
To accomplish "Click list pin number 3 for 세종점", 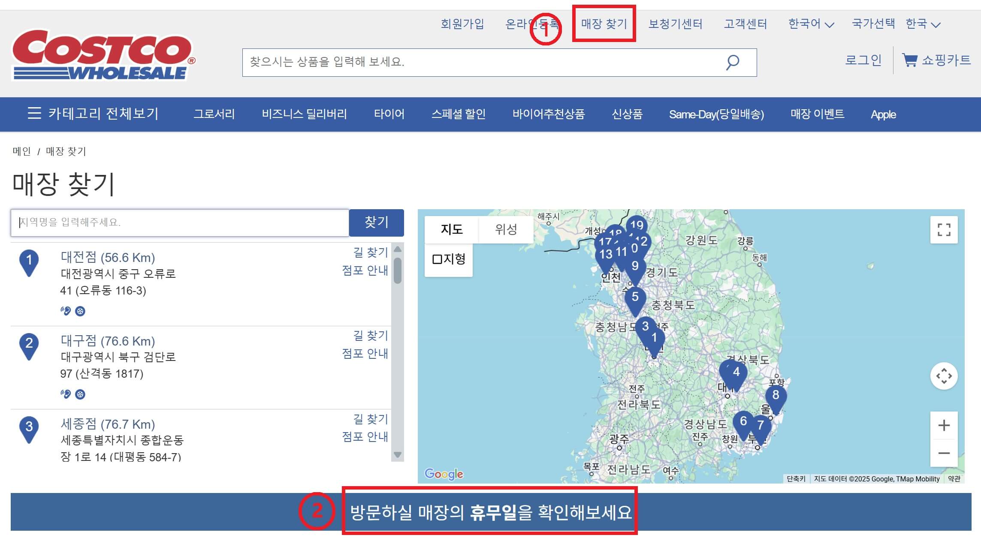I will tap(29, 429).
